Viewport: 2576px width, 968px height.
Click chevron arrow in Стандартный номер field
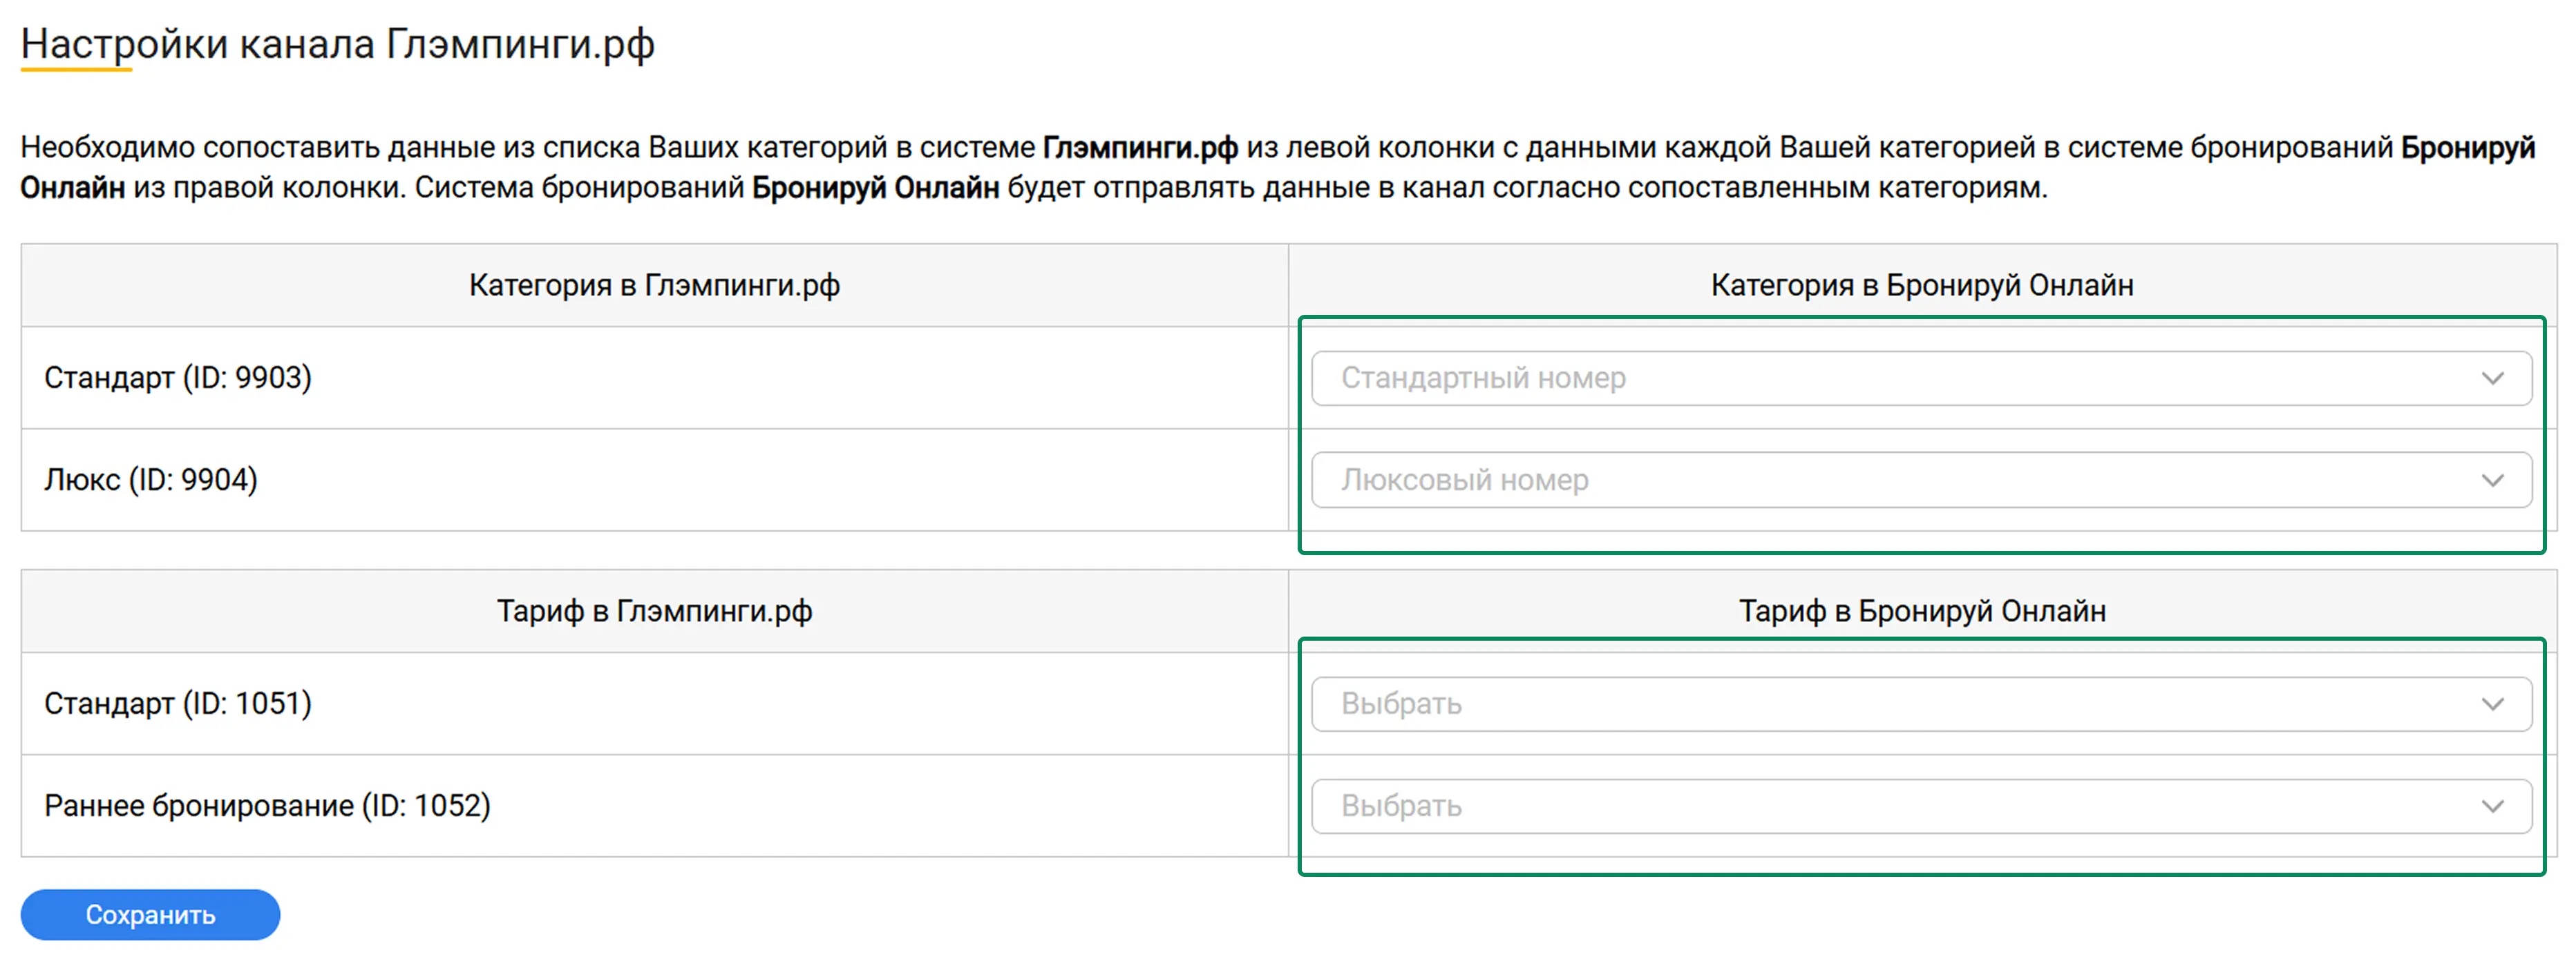point(2492,378)
